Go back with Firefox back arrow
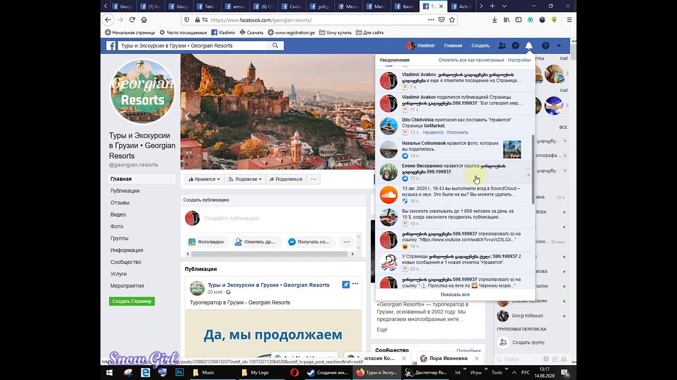The width and height of the screenshot is (677, 380). (x=108, y=20)
